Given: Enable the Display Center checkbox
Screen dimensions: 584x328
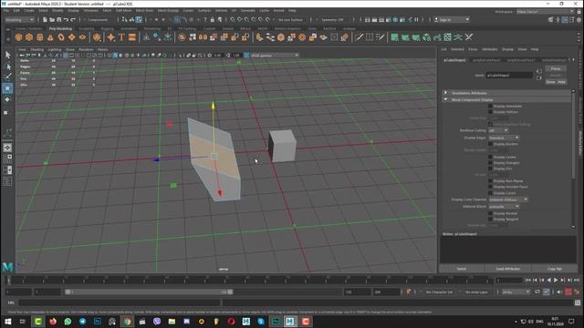Looking at the screenshot, I should click(x=490, y=157).
